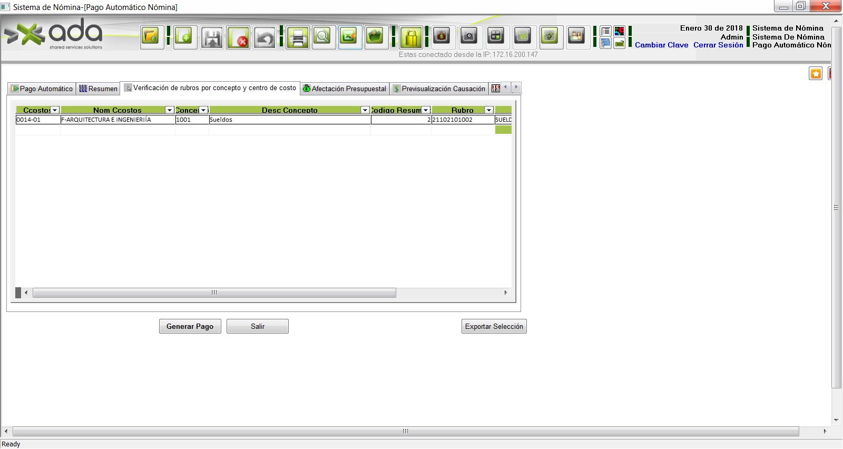Open the Afectación Presupuestal tab
Image resolution: width=843 pixels, height=449 pixels.
coord(345,89)
